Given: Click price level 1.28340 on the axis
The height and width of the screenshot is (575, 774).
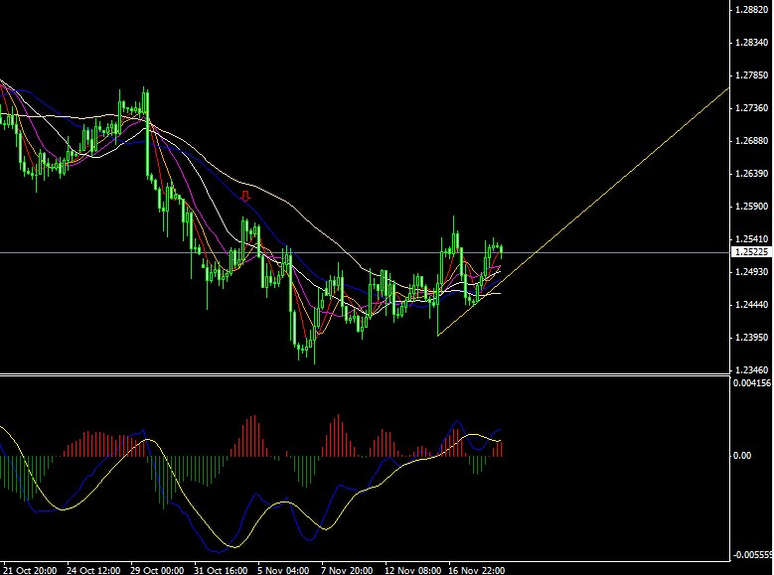Looking at the screenshot, I should pos(752,43).
